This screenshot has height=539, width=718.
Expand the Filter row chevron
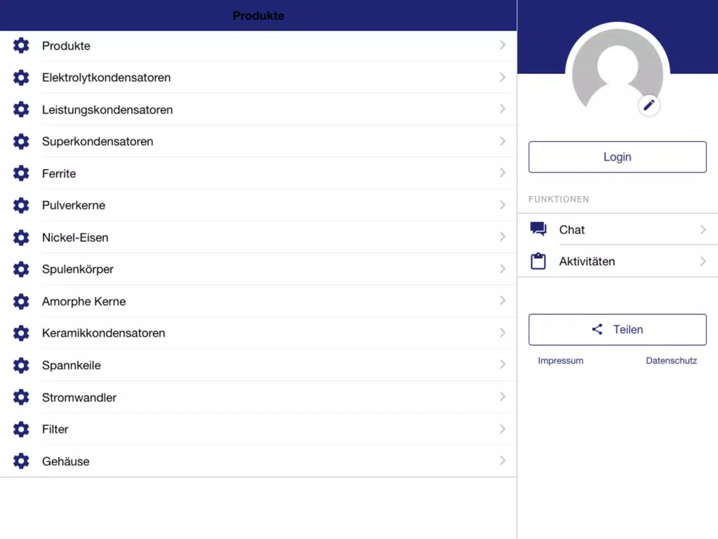pyautogui.click(x=502, y=428)
